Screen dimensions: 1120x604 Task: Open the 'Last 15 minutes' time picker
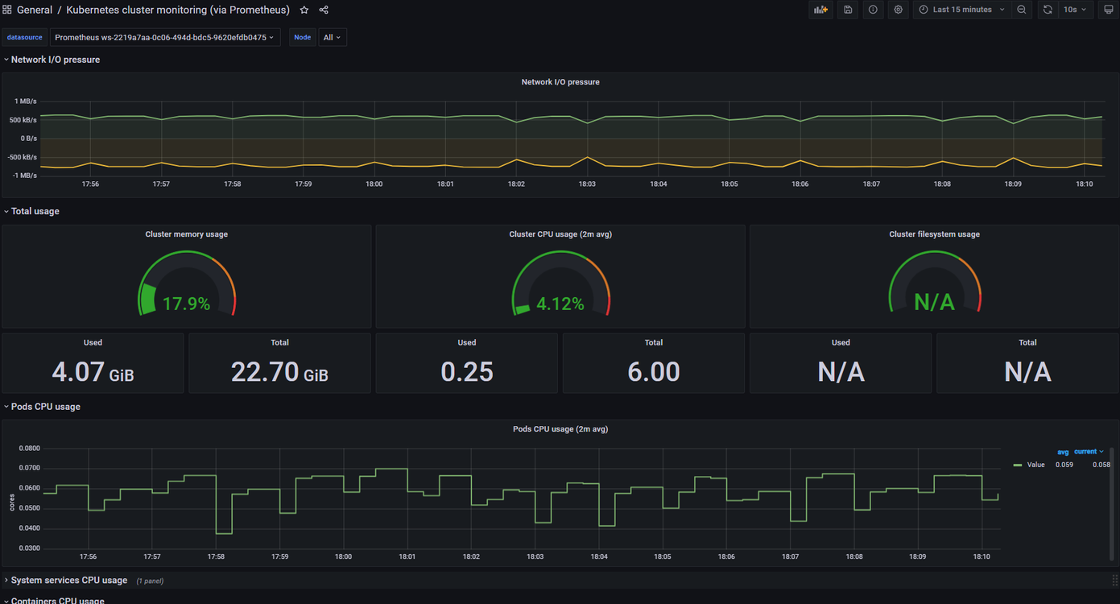point(963,10)
